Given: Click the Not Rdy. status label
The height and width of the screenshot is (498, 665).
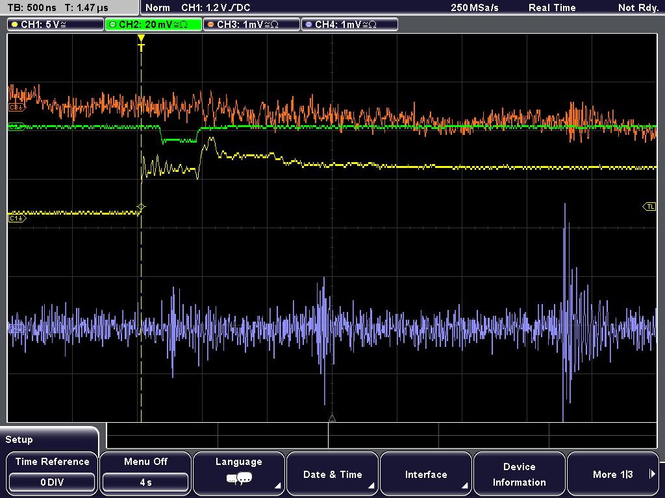Looking at the screenshot, I should tap(638, 8).
